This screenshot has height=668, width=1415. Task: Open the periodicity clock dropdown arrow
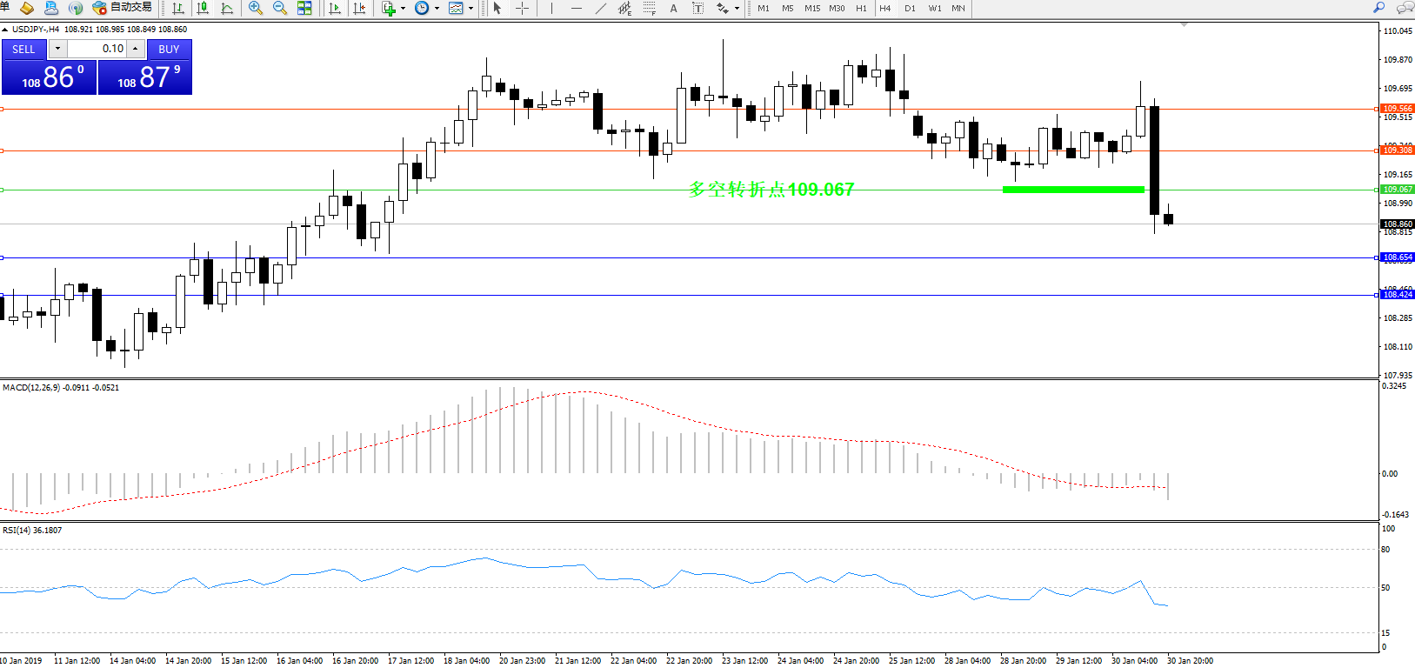[437, 9]
